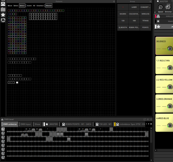Open the Group panel menu icon
The width and height of the screenshot is (173, 162).
[150, 1]
